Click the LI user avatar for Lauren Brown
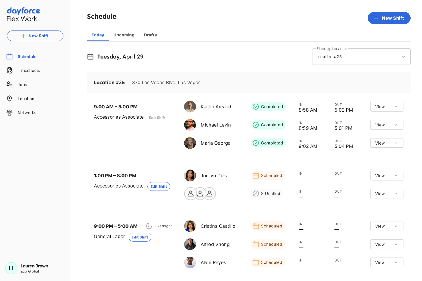422x281 pixels. [x=11, y=268]
